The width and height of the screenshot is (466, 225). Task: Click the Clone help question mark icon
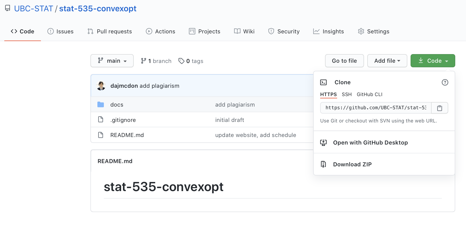[445, 82]
